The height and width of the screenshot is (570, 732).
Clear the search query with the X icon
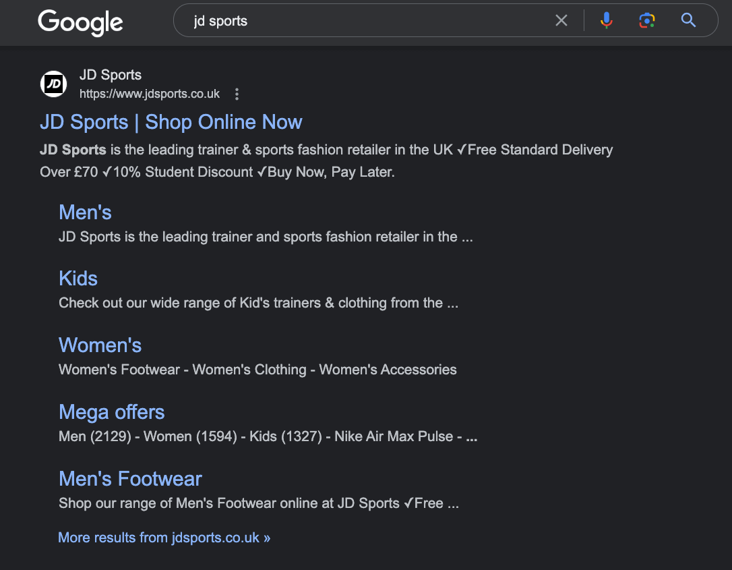click(561, 20)
